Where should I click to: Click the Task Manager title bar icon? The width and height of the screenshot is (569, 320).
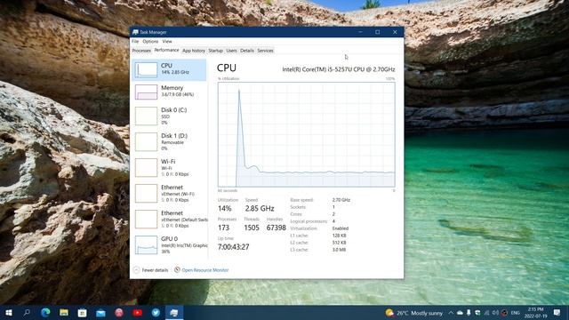click(135, 32)
